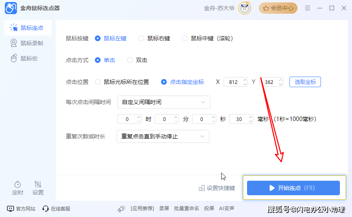
Task: Open the AI变声 recommended app link
Action: click(x=226, y=209)
